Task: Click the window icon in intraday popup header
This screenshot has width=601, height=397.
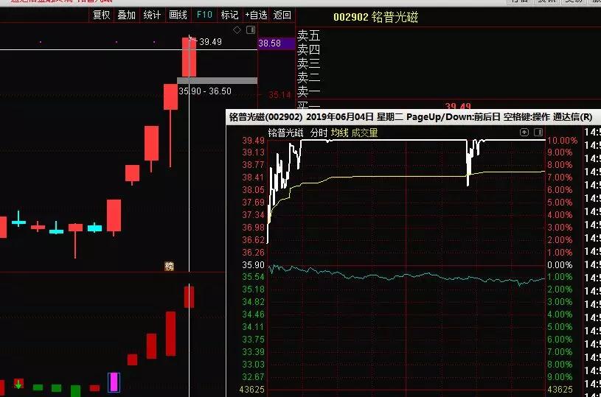Action: [538, 133]
